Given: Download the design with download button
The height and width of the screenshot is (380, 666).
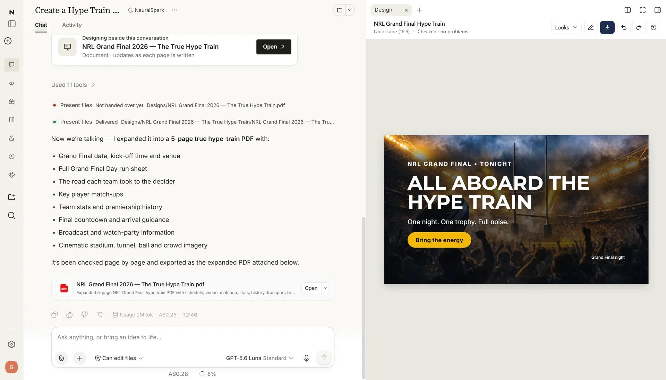Looking at the screenshot, I should tap(607, 28).
